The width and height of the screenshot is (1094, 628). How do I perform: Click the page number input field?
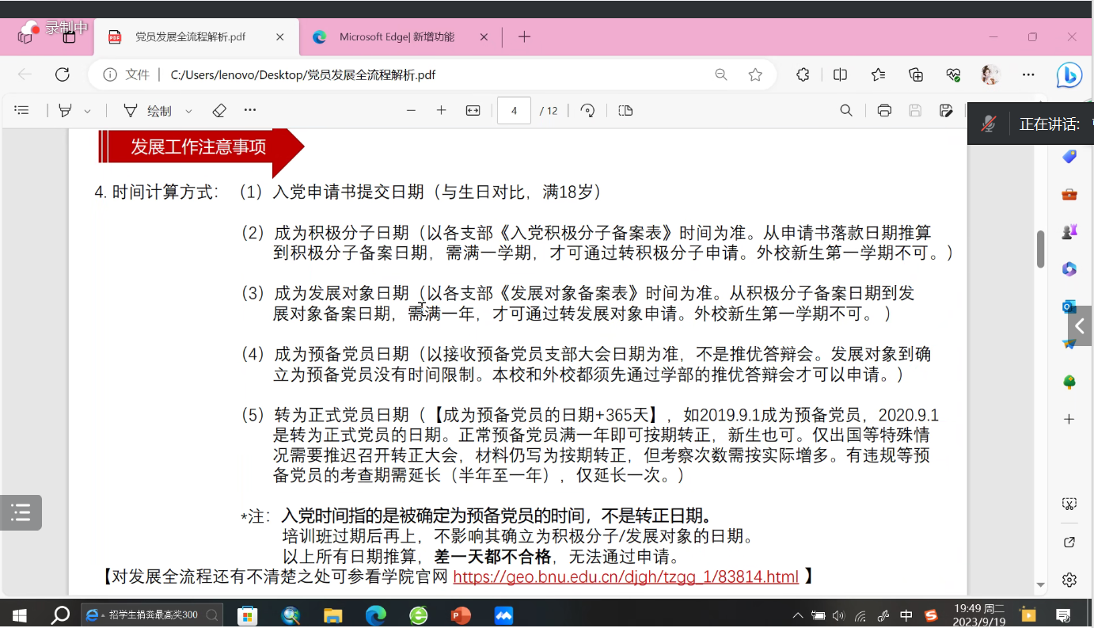pos(514,111)
